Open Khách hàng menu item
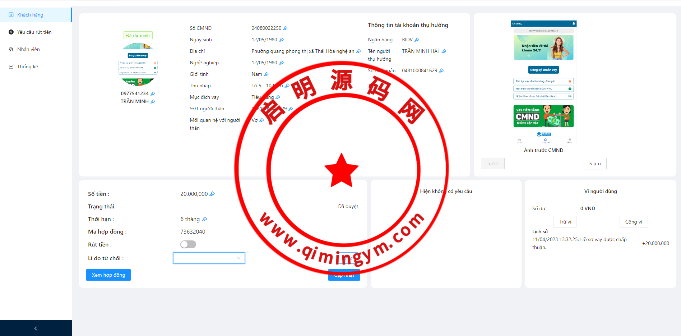This screenshot has height=336, width=681. [30, 15]
